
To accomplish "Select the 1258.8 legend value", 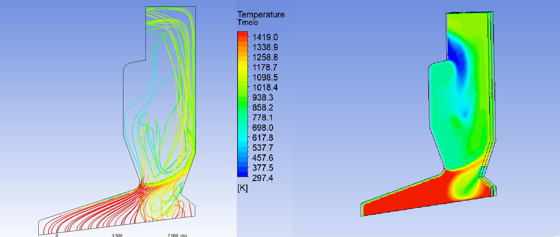I will pyautogui.click(x=265, y=58).
